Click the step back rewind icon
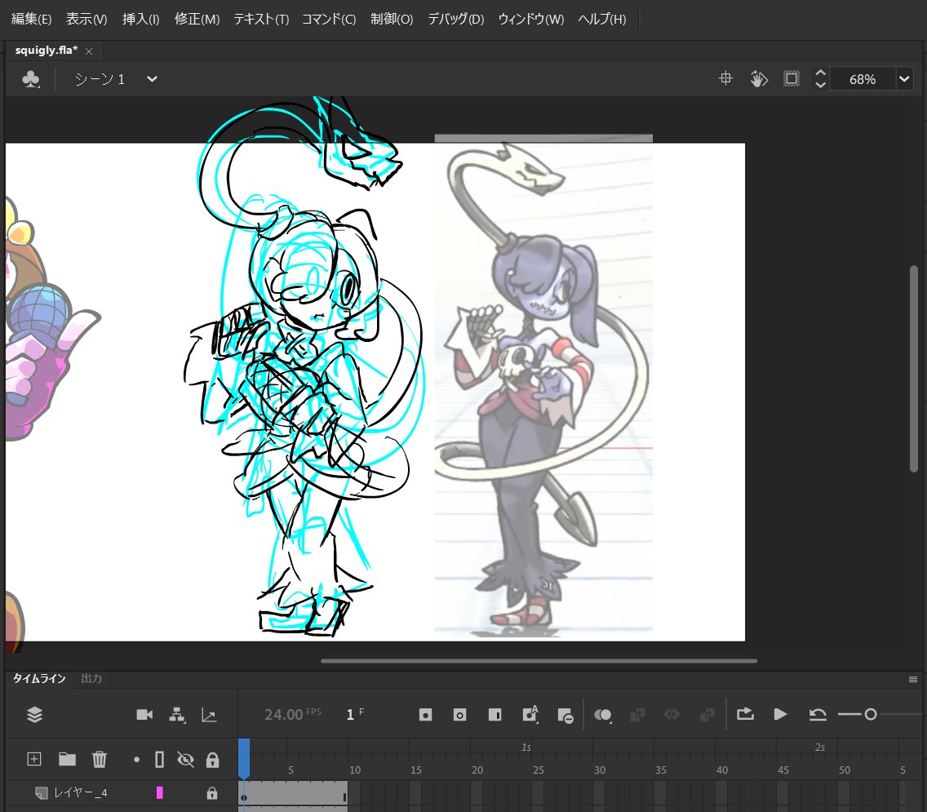The width and height of the screenshot is (927, 812). click(818, 714)
